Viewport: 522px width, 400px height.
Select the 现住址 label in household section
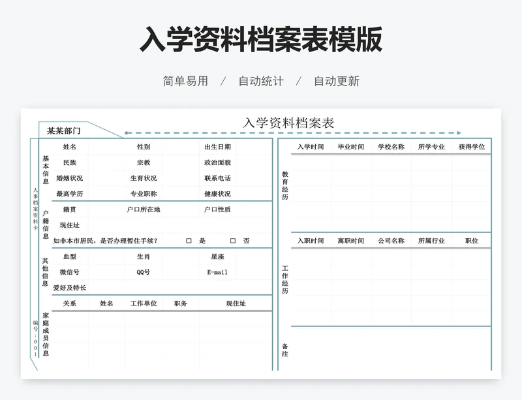(x=70, y=225)
